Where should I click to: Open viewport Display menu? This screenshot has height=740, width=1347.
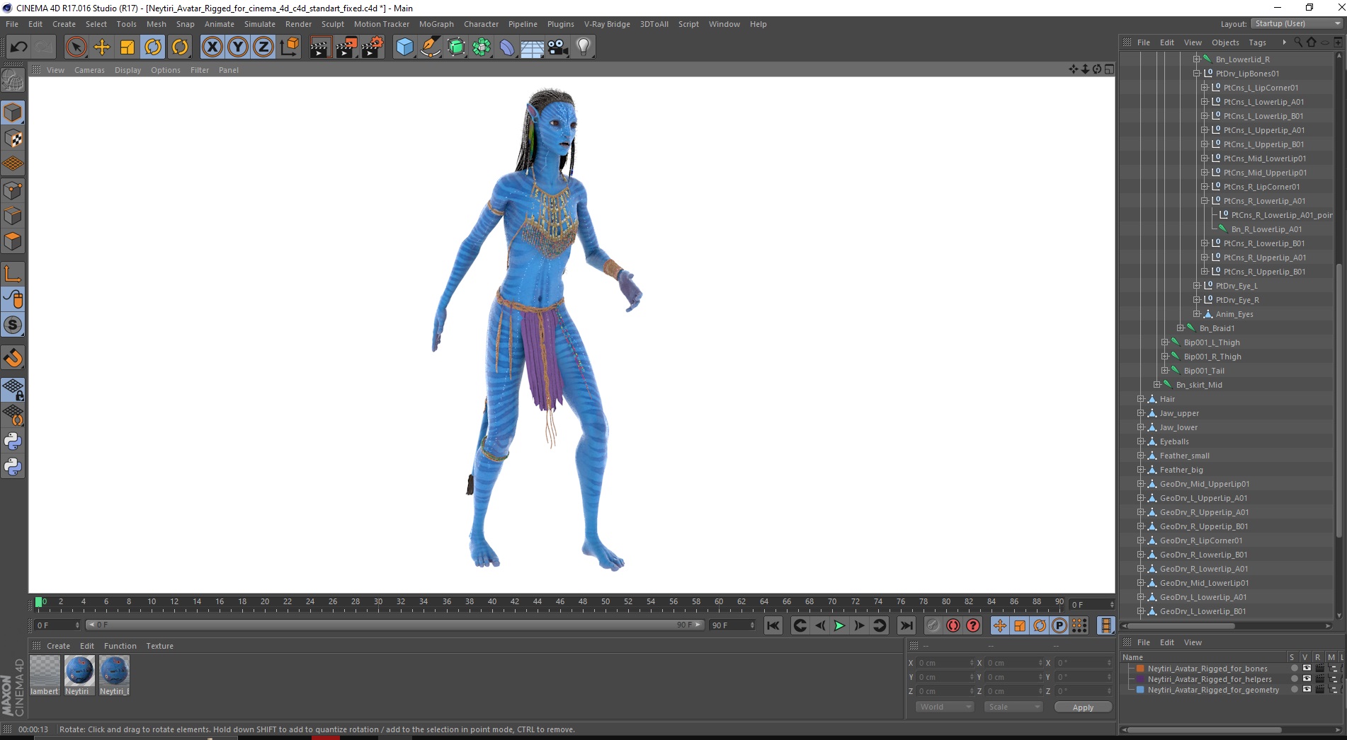point(127,70)
